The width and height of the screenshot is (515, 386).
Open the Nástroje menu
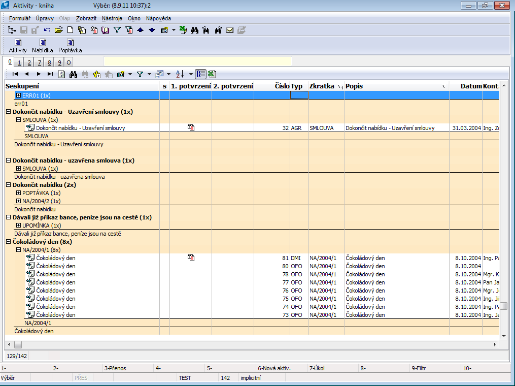tap(112, 18)
